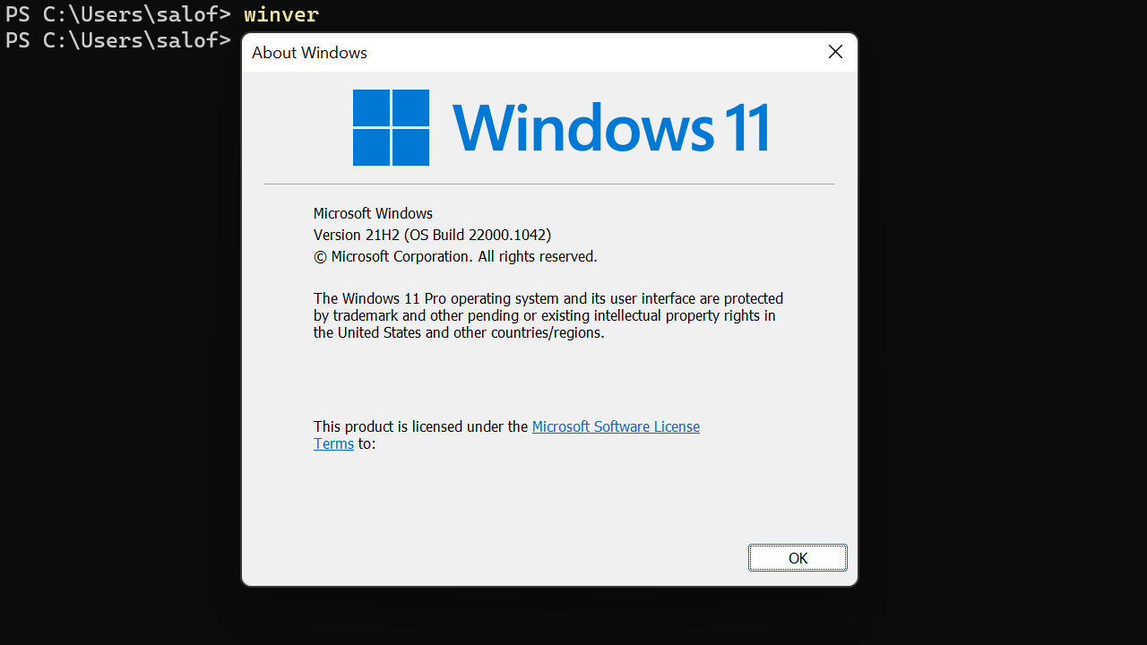The height and width of the screenshot is (645, 1147).
Task: Click the OS Build 22000.1042 text
Action: pos(478,235)
